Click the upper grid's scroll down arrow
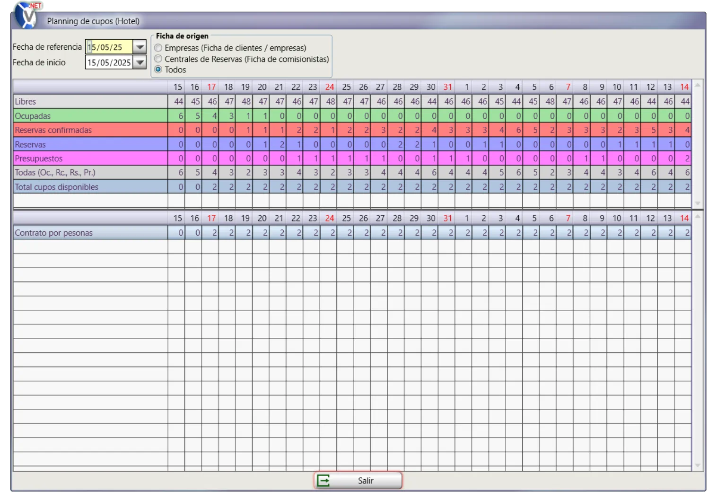The width and height of the screenshot is (717, 492). coord(698,203)
